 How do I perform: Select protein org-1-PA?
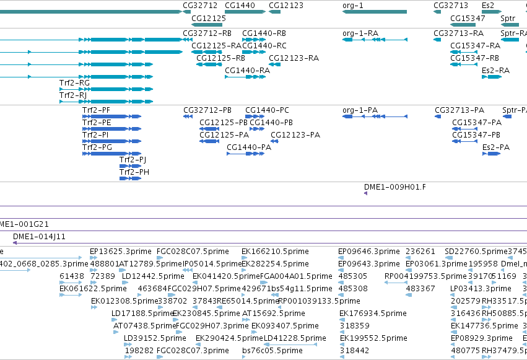pos(375,116)
